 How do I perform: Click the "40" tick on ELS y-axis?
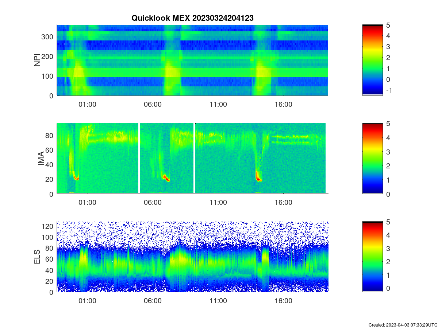(x=50, y=270)
